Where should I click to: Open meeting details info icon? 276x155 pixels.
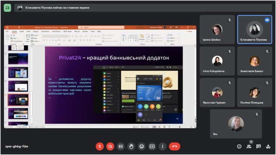[x=239, y=146]
